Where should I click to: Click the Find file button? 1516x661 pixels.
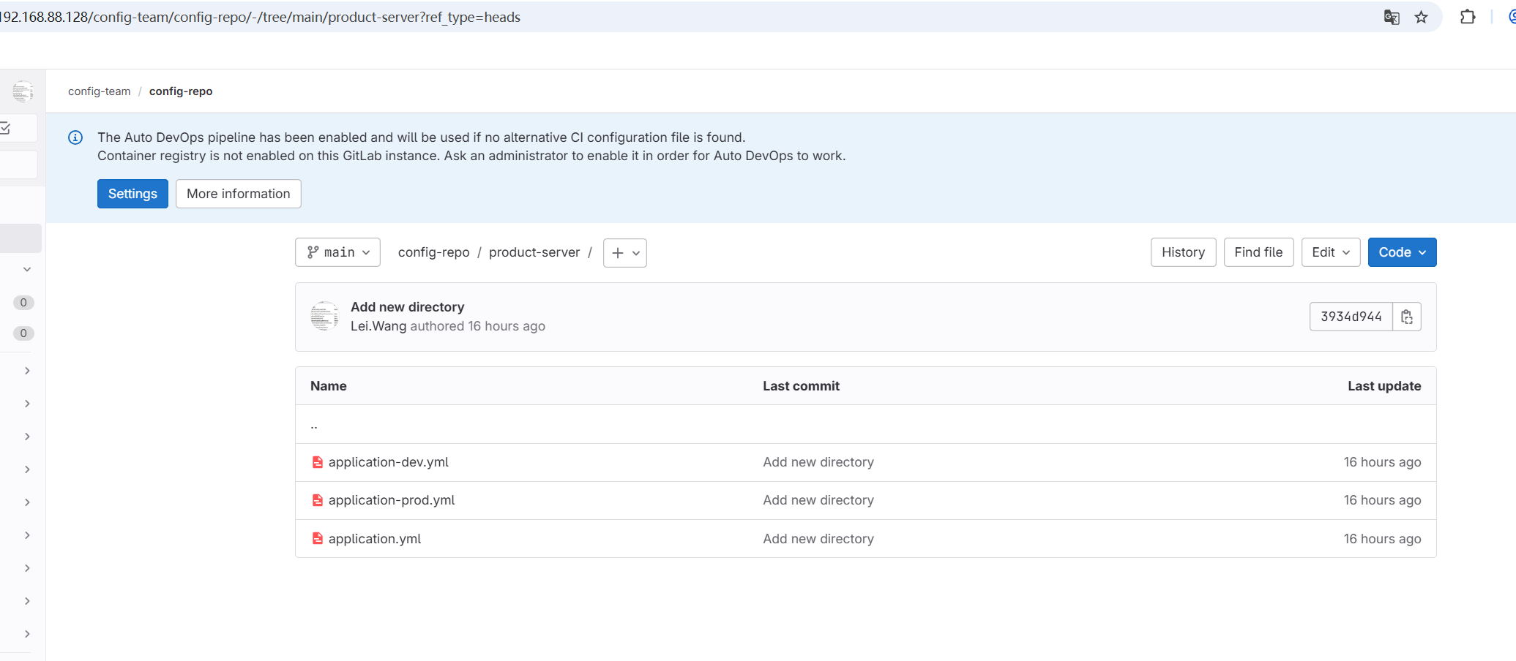click(x=1258, y=252)
